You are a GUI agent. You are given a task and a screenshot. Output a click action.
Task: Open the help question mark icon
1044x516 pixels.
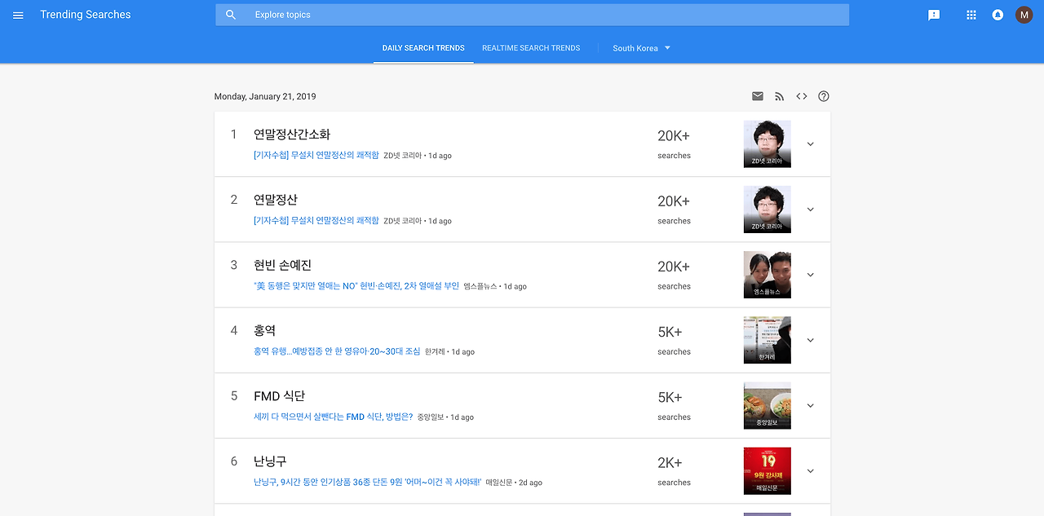click(823, 95)
